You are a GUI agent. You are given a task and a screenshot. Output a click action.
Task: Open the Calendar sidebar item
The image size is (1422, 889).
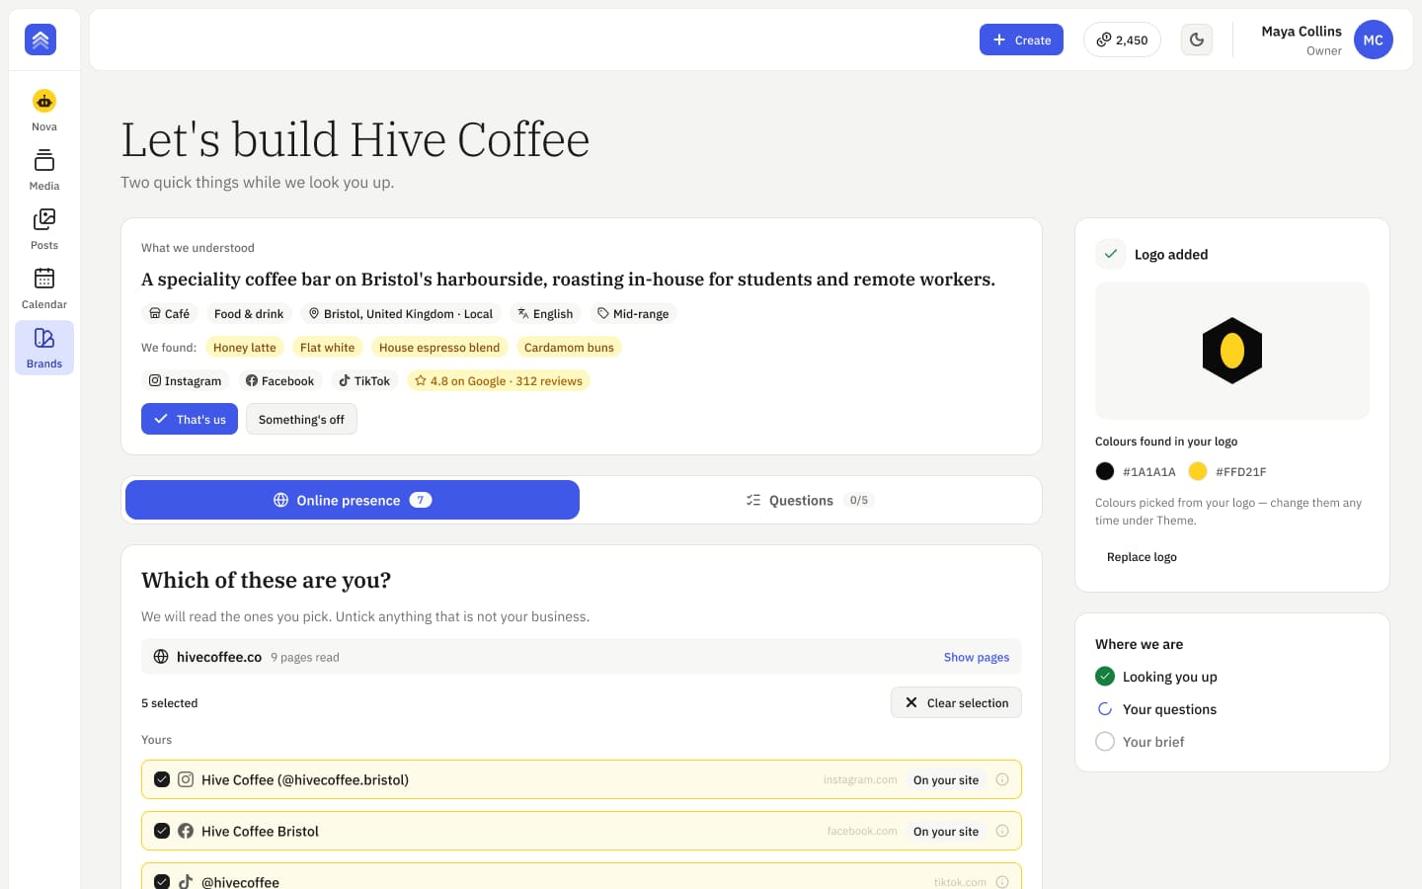point(44,287)
